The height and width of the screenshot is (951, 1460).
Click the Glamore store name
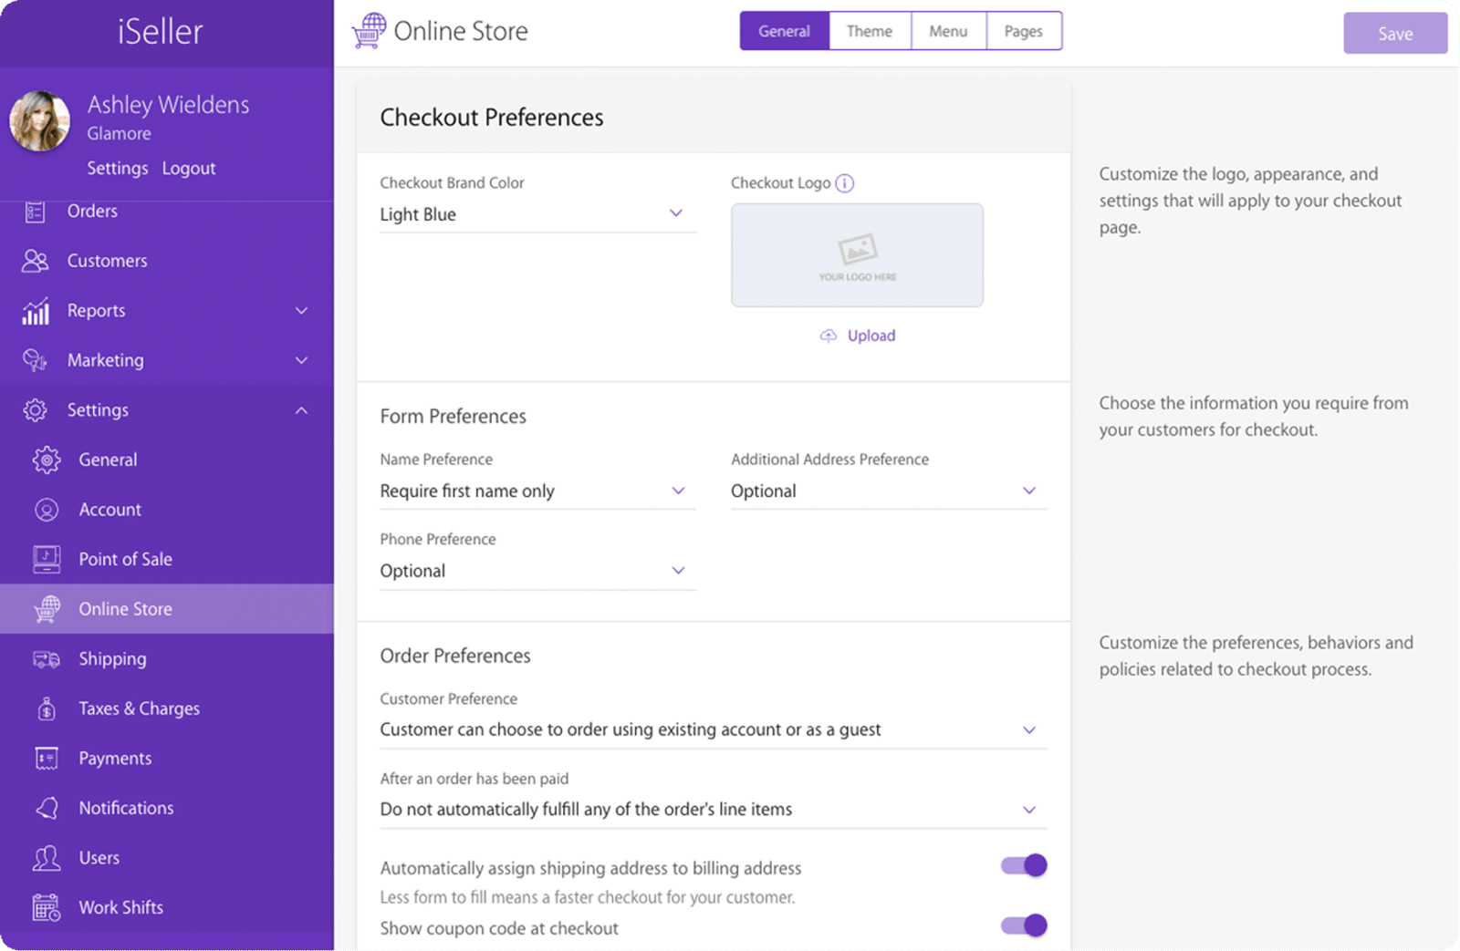(120, 134)
